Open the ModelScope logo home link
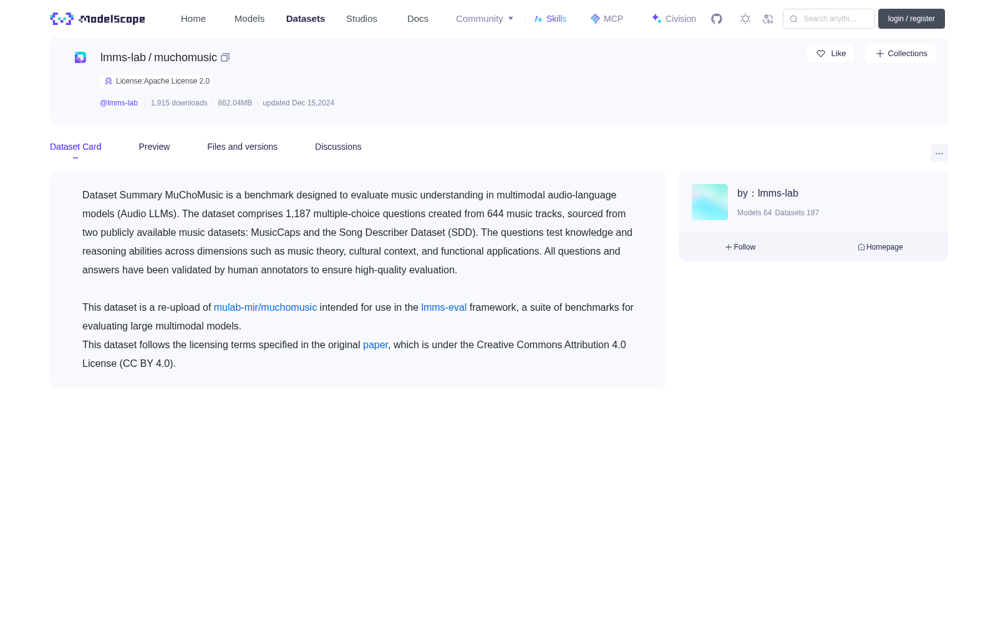The height and width of the screenshot is (624, 998). (x=97, y=19)
